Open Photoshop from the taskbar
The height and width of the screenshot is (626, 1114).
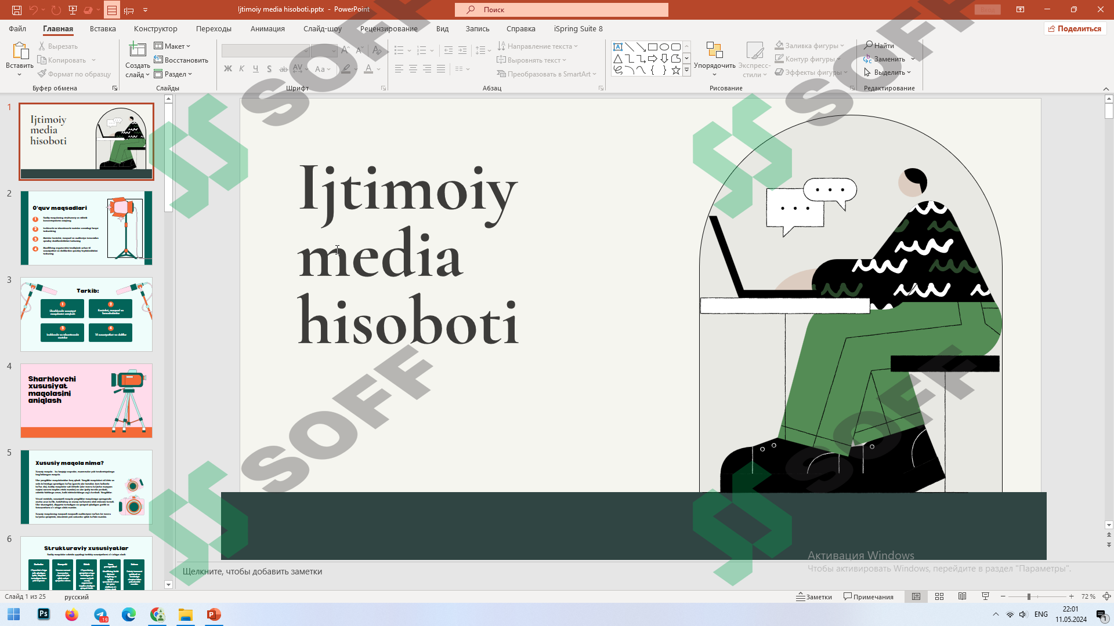tap(44, 614)
